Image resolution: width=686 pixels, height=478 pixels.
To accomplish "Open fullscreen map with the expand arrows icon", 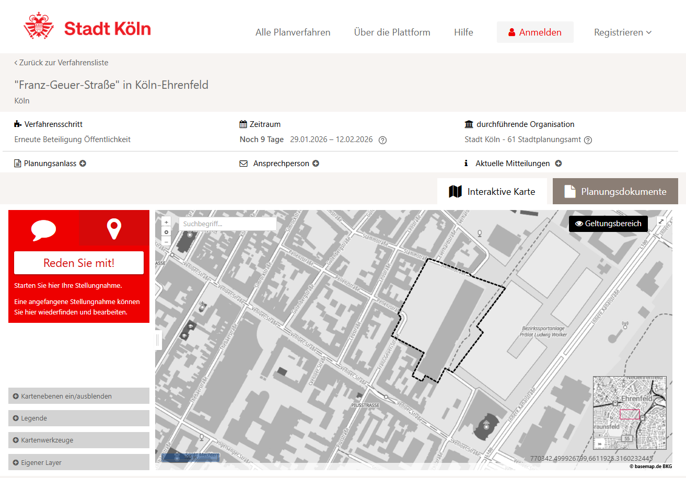I will point(661,221).
